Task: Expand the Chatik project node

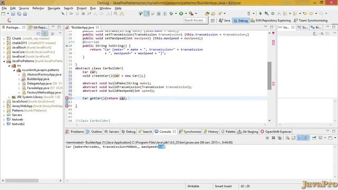Action: (x=4, y=39)
